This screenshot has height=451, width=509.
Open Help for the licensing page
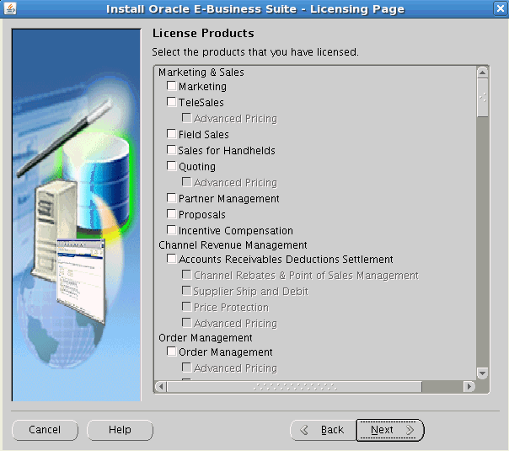coord(120,430)
